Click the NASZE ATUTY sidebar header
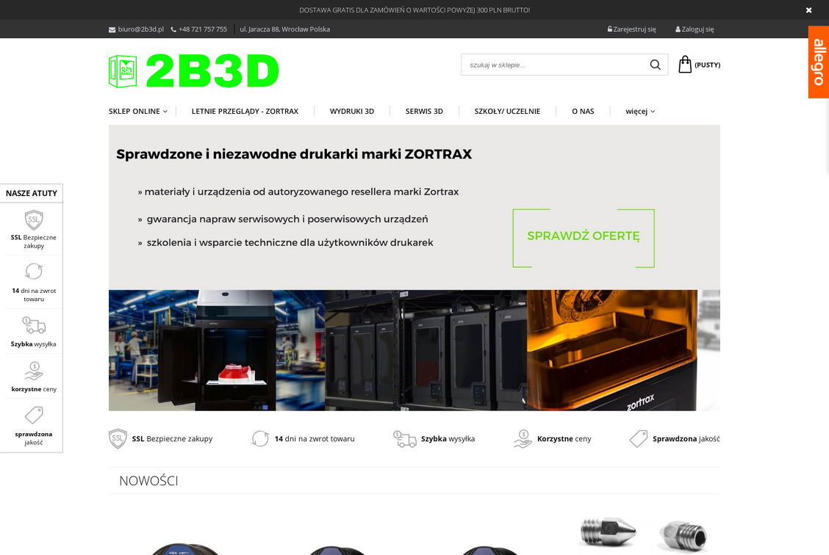This screenshot has width=829, height=555. pyautogui.click(x=31, y=193)
